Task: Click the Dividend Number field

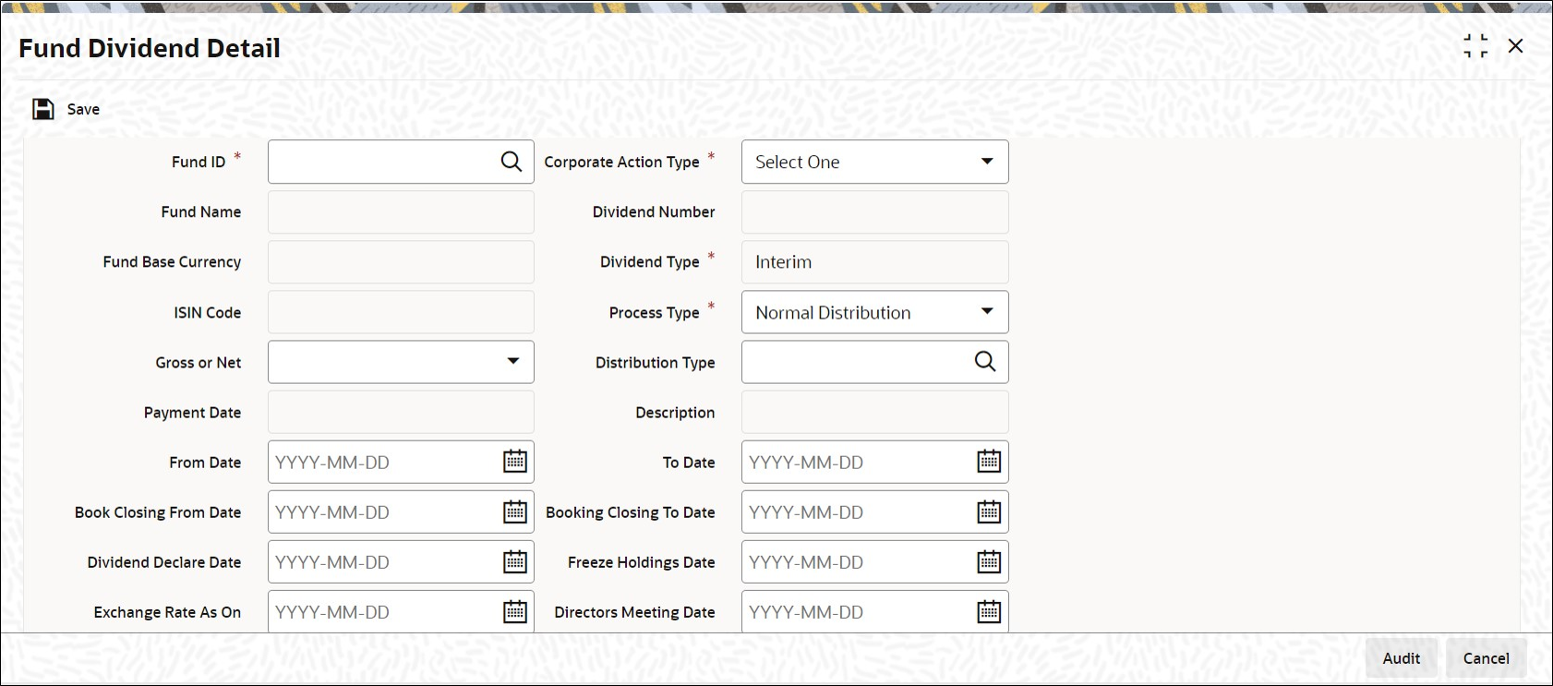Action: [875, 211]
